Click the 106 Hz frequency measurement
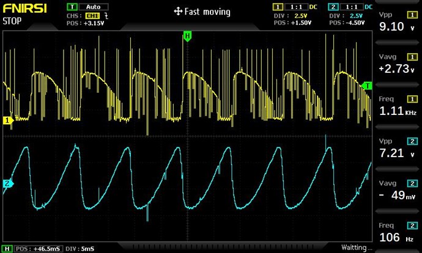This screenshot has height=253, width=422. pos(396,238)
